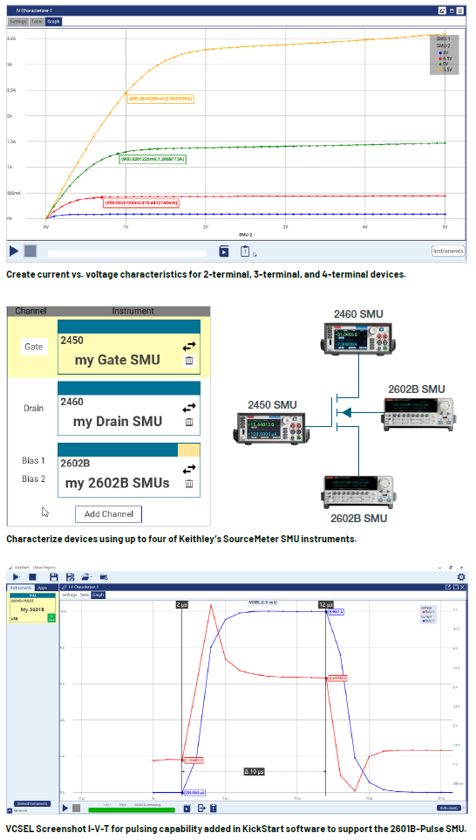The image size is (476, 840).
Task: Click the folder-search icon in KickStart toolbar
Action: 105,577
